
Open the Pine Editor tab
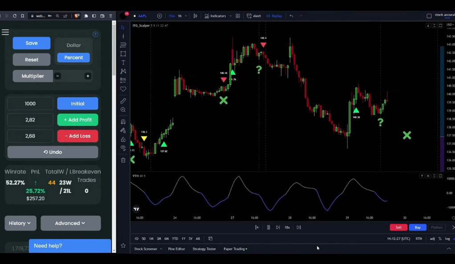[x=176, y=249]
